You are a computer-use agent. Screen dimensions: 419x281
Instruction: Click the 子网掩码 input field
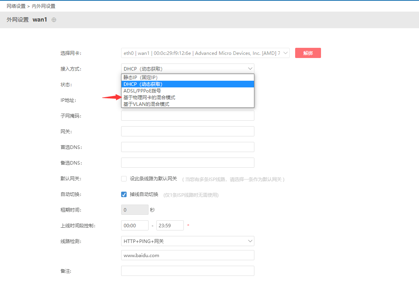(188, 116)
